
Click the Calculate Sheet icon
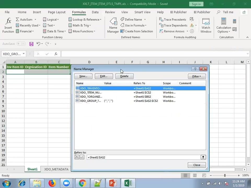235,29
